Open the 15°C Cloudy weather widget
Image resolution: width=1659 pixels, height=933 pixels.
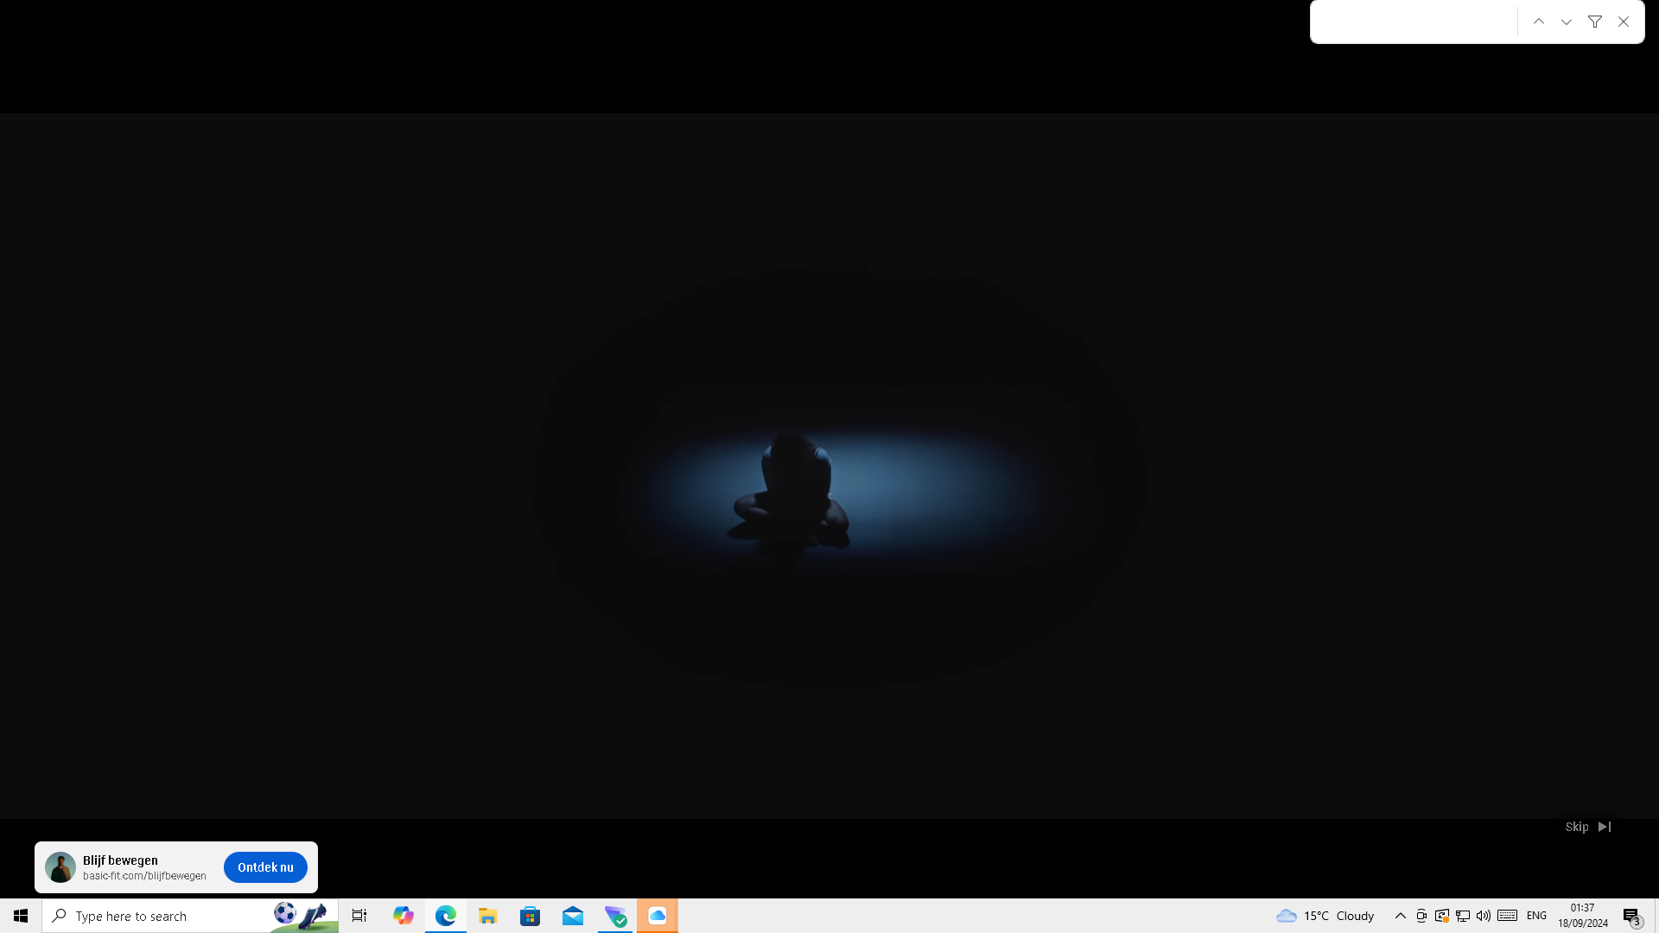point(1325,916)
